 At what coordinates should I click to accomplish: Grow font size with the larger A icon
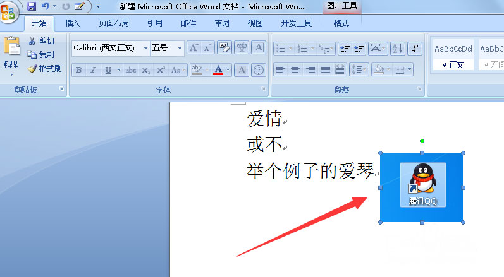(x=194, y=49)
